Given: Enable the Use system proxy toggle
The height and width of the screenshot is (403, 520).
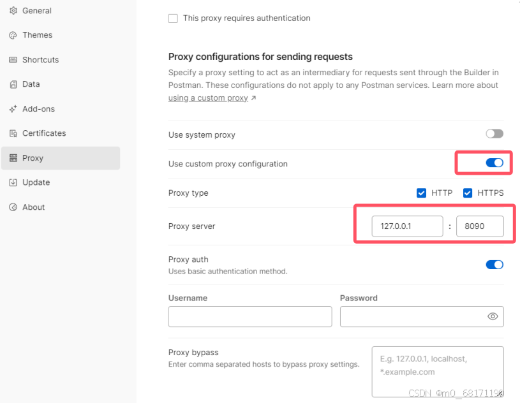Looking at the screenshot, I should point(494,133).
